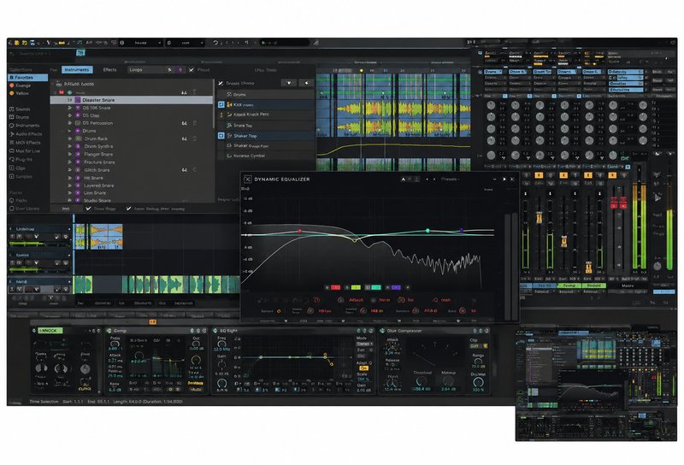Select the Disaster Snare preset row
The width and height of the screenshot is (684, 465).
pos(132,100)
